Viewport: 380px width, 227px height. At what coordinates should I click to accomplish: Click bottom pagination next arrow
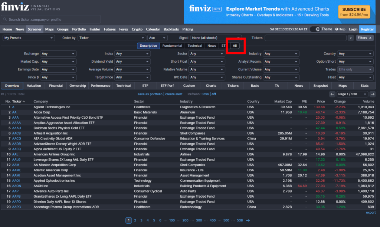[248, 220]
